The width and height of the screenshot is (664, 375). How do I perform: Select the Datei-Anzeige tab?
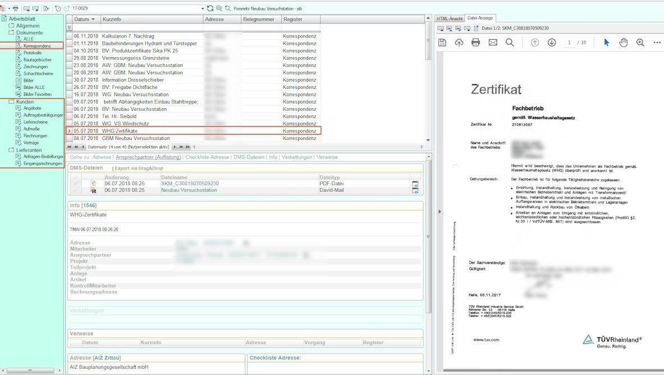(480, 18)
